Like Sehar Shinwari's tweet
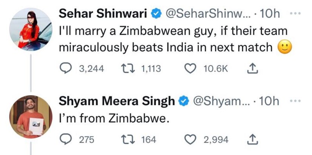This screenshot has width=312, height=155. (x=192, y=68)
